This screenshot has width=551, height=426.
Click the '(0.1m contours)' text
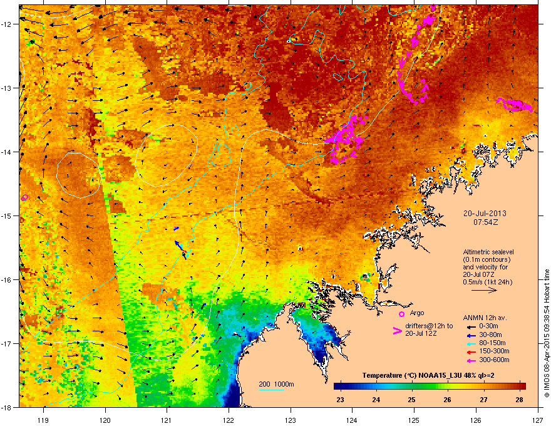coord(487,259)
